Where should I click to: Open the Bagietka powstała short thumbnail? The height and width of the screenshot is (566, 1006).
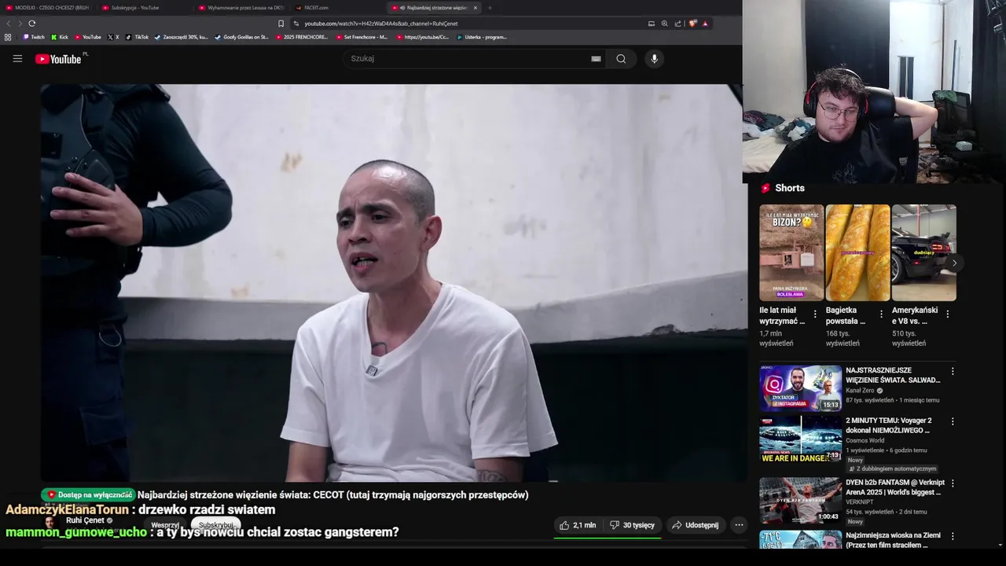pos(857,252)
